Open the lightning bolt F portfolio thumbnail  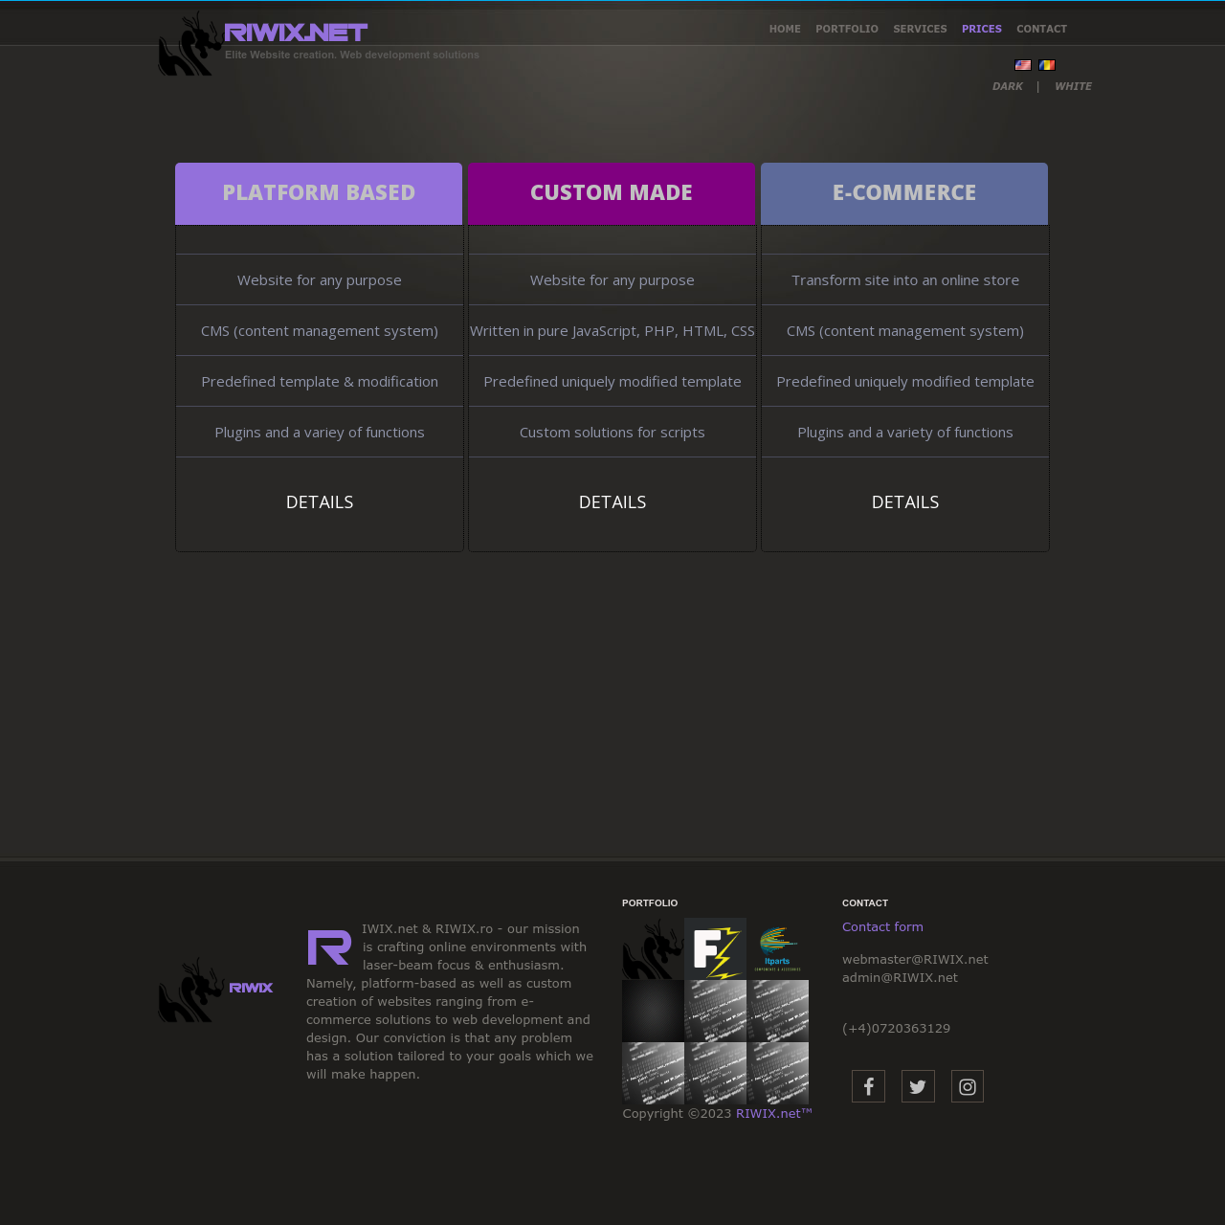[x=715, y=948]
